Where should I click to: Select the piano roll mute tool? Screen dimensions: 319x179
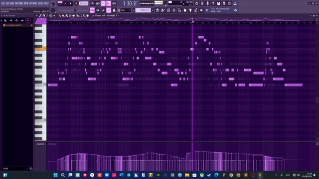pyautogui.click(x=74, y=15)
